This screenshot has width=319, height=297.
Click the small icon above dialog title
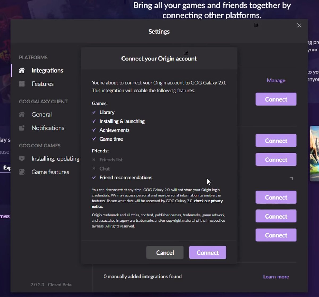(x=186, y=53)
